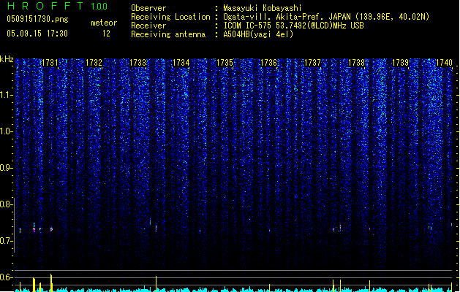
Task: Click the 1738 time marker
Action: (356, 63)
